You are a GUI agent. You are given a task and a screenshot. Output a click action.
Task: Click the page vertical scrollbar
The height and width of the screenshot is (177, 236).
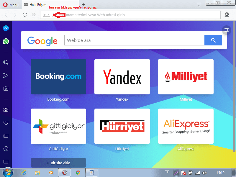[234, 87]
